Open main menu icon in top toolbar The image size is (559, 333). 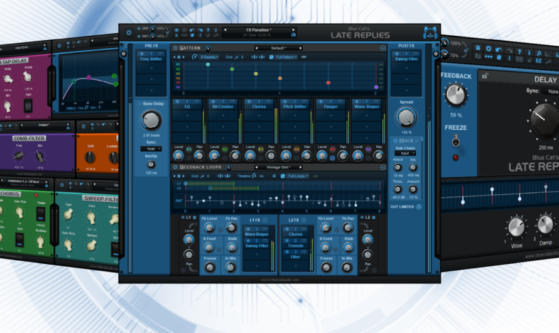coord(176,30)
